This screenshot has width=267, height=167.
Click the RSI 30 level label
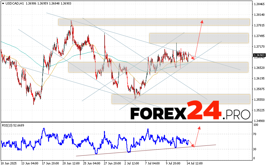255,149
